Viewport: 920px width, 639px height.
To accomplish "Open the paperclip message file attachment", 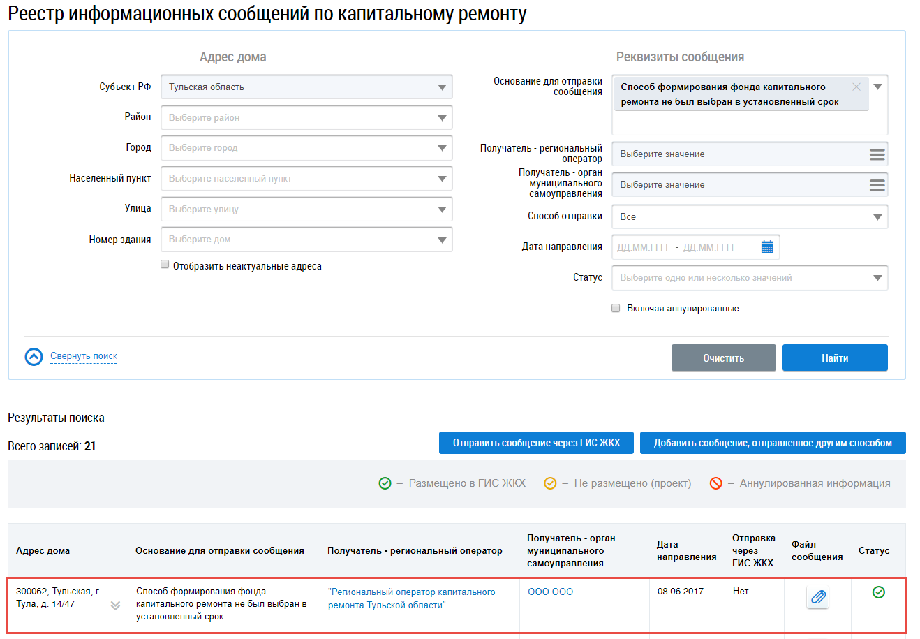I will tap(817, 597).
